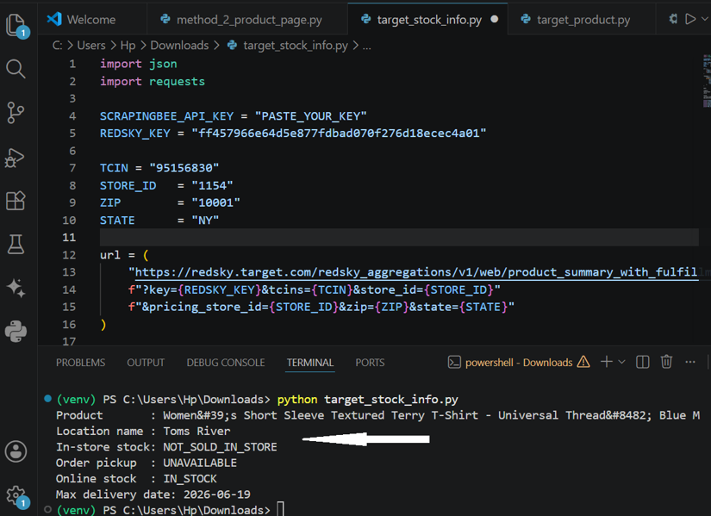
Task: Click terminal output "IN_STOCK"
Action: click(x=190, y=479)
